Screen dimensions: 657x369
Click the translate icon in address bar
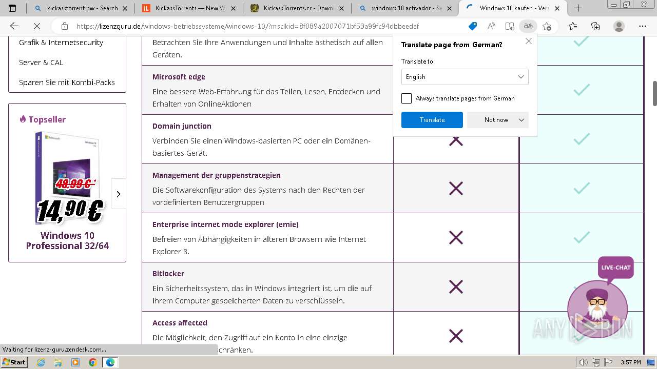click(x=528, y=26)
